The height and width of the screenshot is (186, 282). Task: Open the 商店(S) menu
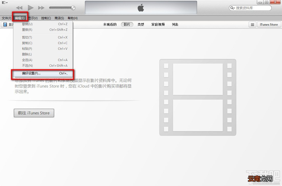59,18
